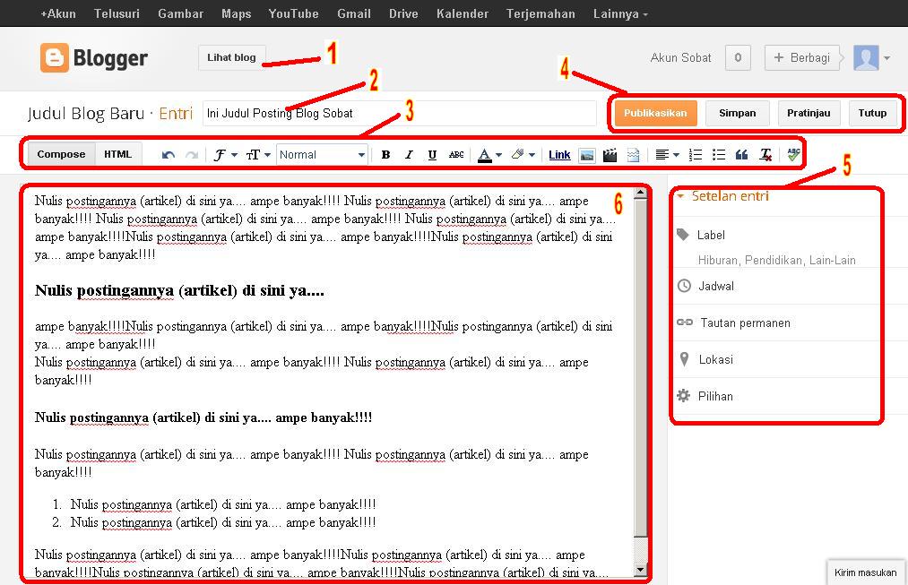908x585 pixels.
Task: Format selected text as a blockquote
Action: (x=741, y=154)
